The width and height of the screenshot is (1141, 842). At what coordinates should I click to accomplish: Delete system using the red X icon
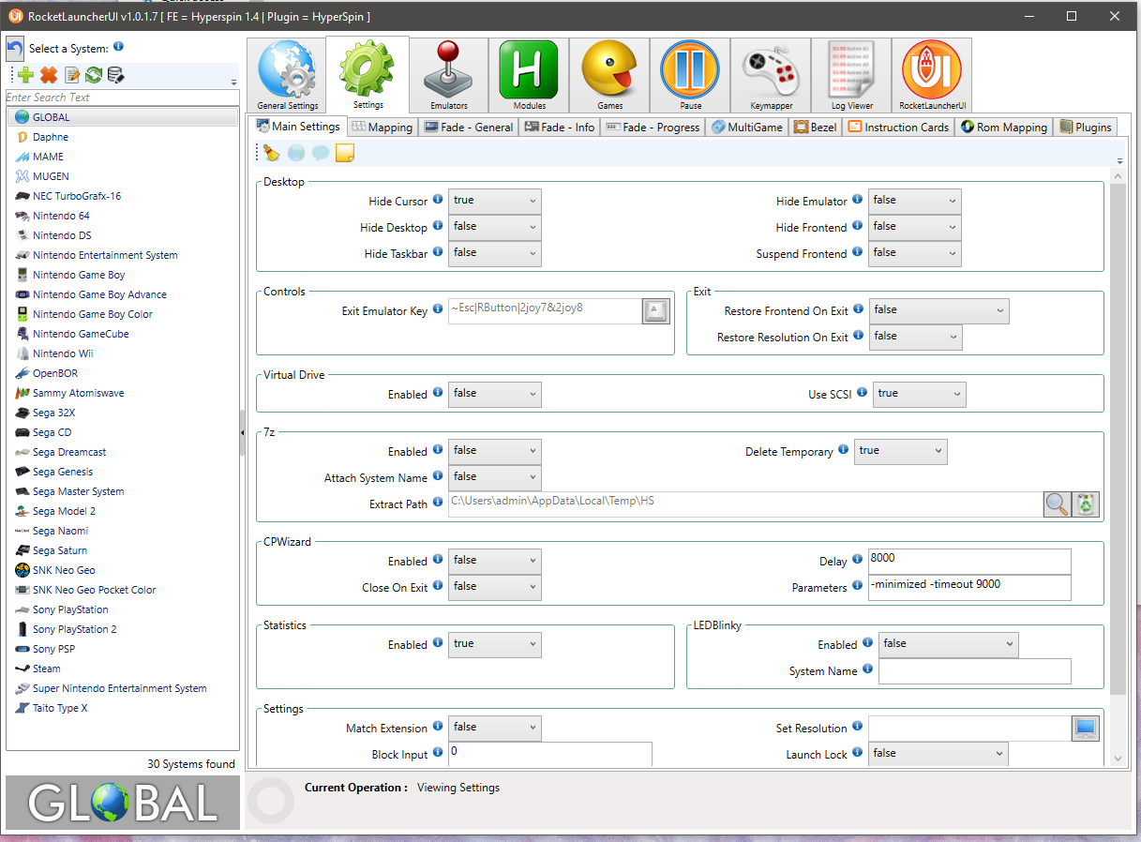click(49, 76)
